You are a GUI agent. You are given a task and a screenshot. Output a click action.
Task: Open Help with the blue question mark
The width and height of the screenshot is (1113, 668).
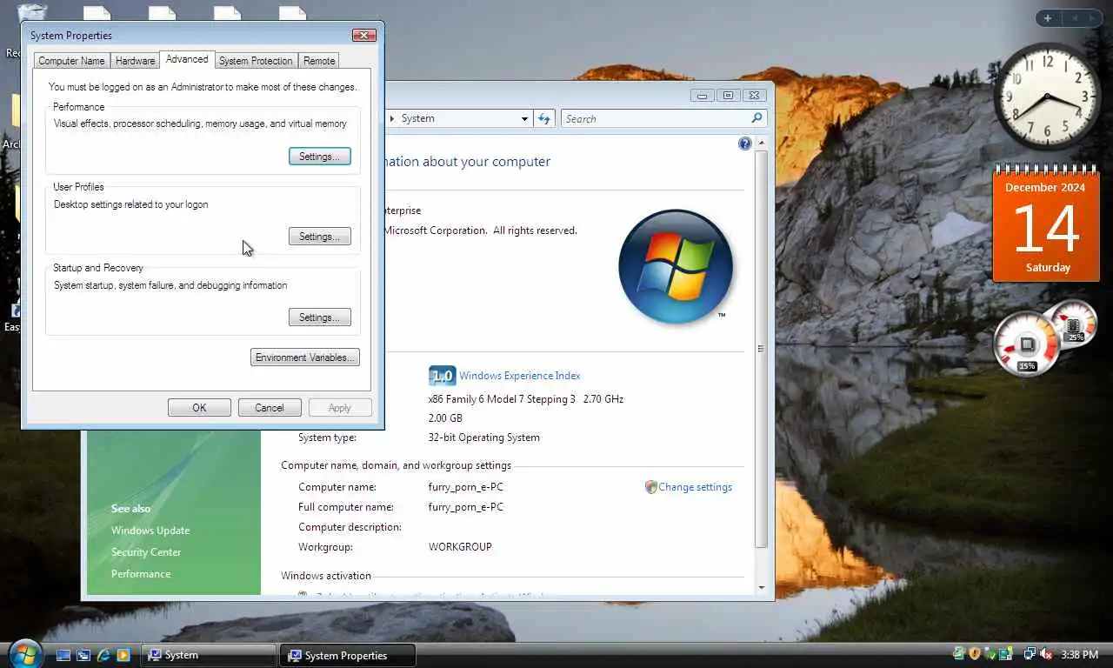[x=744, y=144]
